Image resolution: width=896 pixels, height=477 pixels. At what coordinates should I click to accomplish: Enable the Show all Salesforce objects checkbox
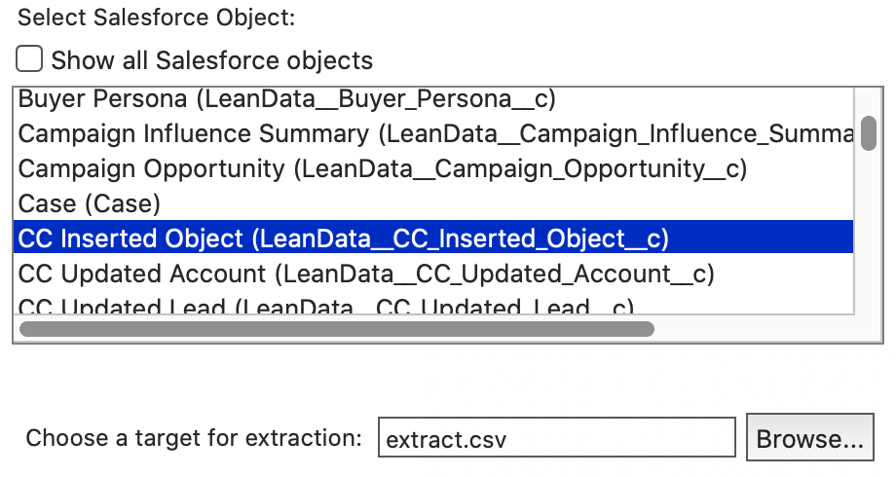click(x=29, y=60)
